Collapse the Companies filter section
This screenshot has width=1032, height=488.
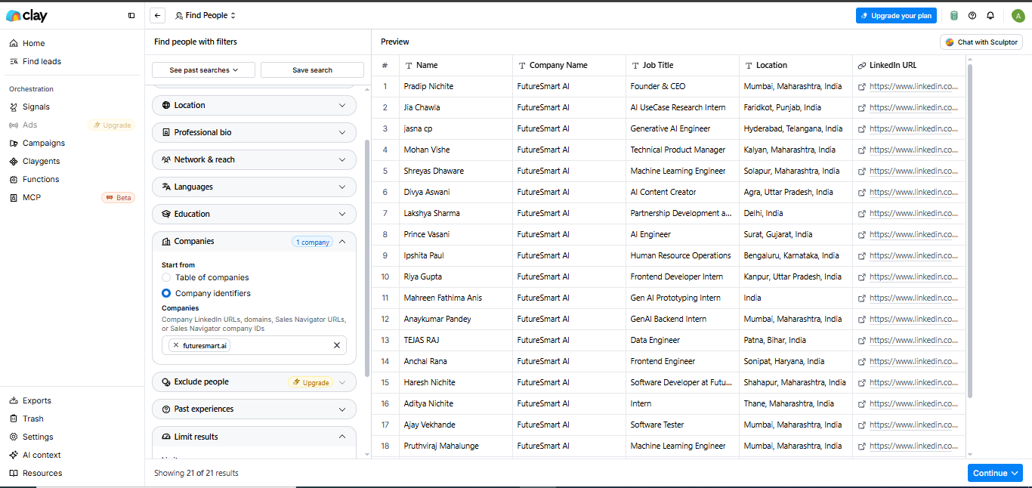342,242
